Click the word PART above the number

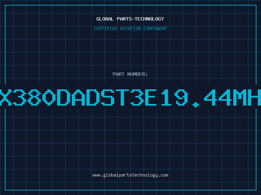(118, 74)
